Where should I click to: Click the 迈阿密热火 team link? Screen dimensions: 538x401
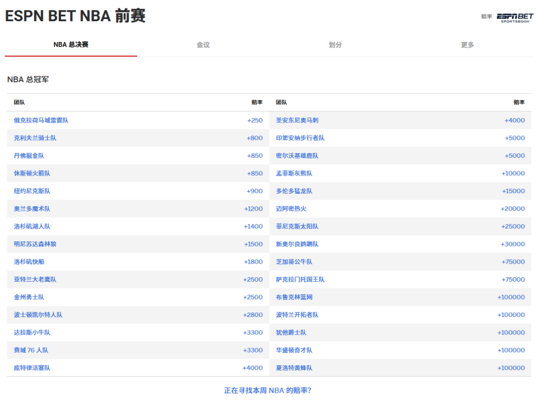point(291,208)
